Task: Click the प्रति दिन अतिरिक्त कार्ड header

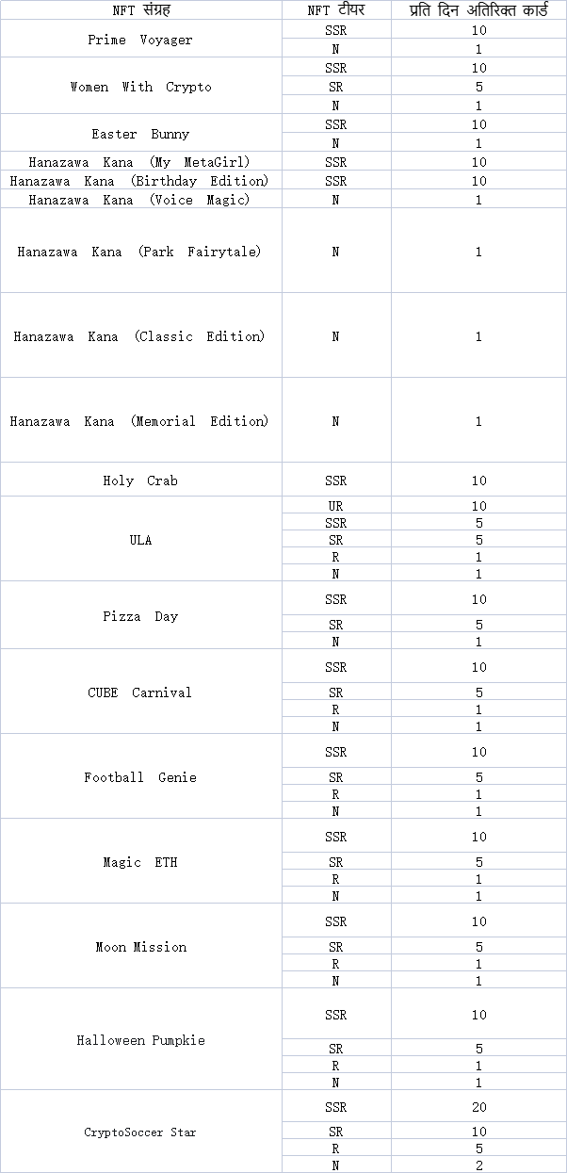Action: click(x=478, y=10)
